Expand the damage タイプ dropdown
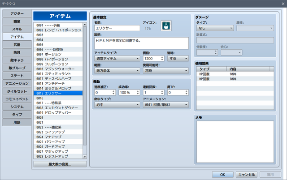 (x=215, y=28)
